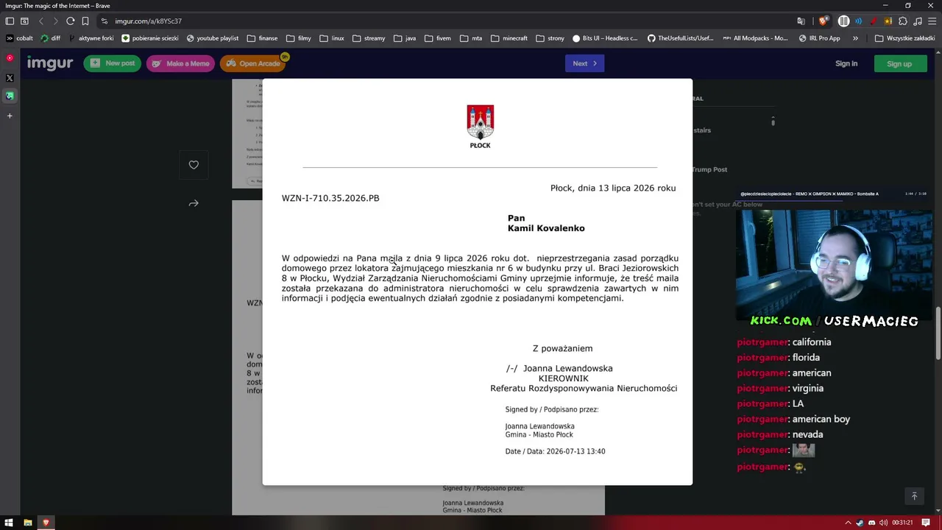Viewport: 942px width, 530px height.
Task: Expand the filmy bookmark folder
Action: 299,38
